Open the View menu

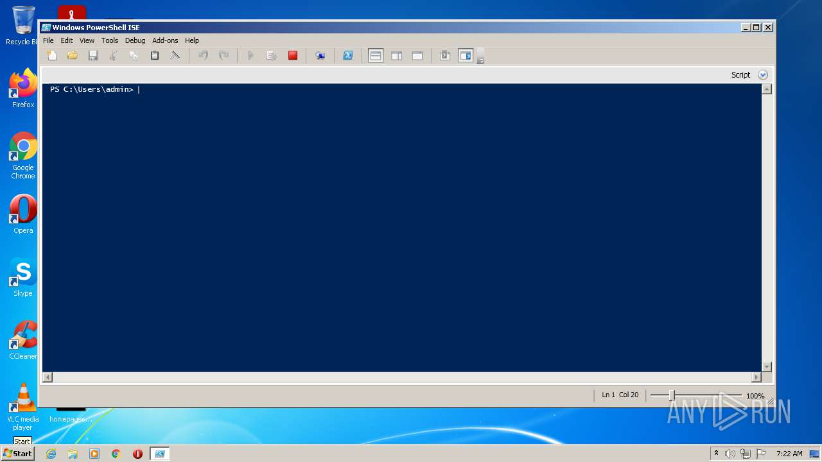(x=87, y=40)
